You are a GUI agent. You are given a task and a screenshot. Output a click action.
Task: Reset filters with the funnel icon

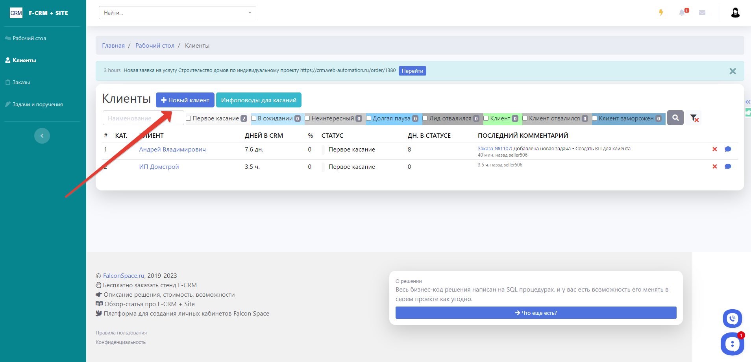click(694, 118)
